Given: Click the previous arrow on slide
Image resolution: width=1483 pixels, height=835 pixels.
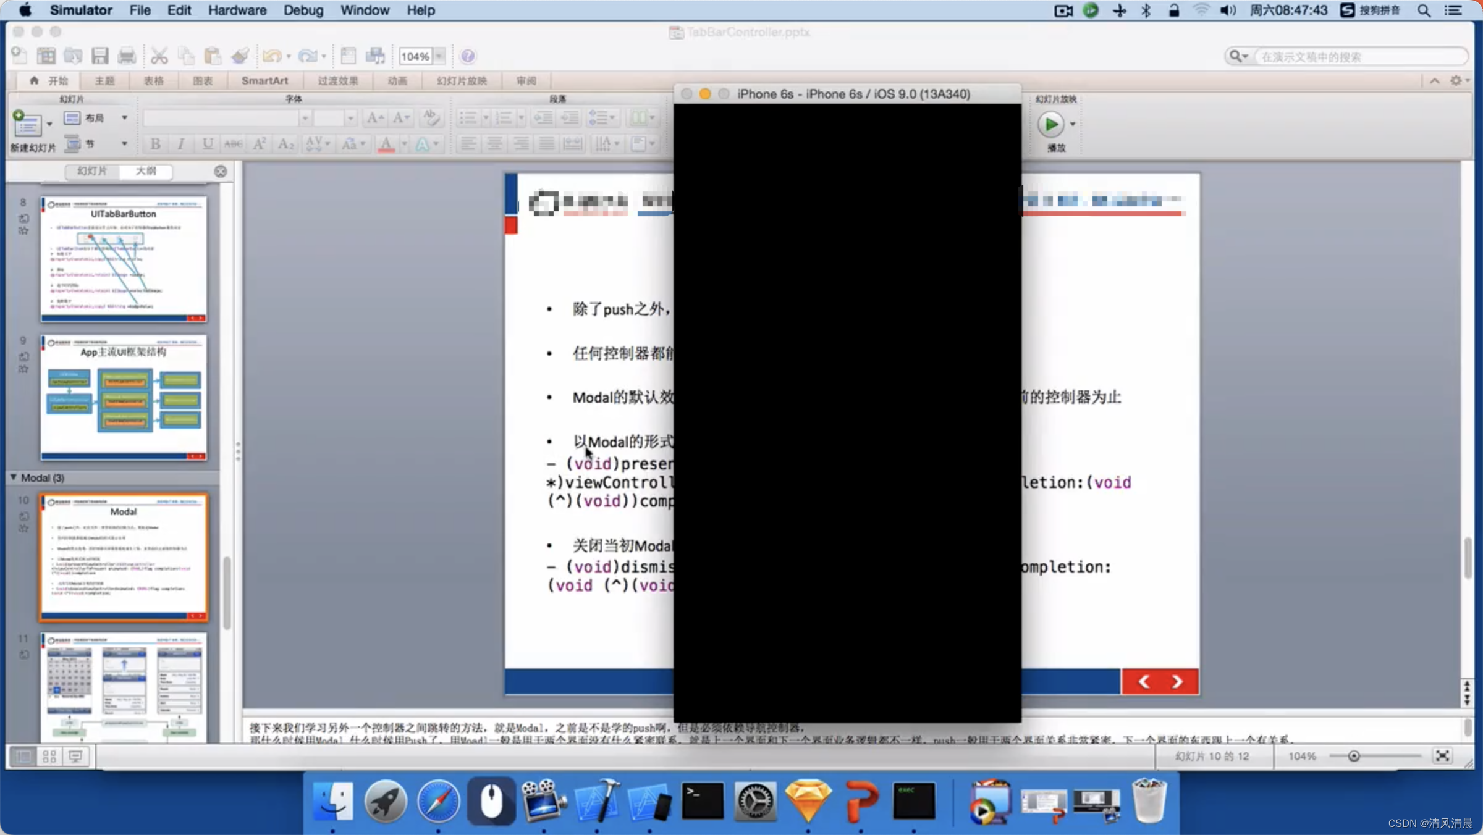Looking at the screenshot, I should click(x=1144, y=681).
